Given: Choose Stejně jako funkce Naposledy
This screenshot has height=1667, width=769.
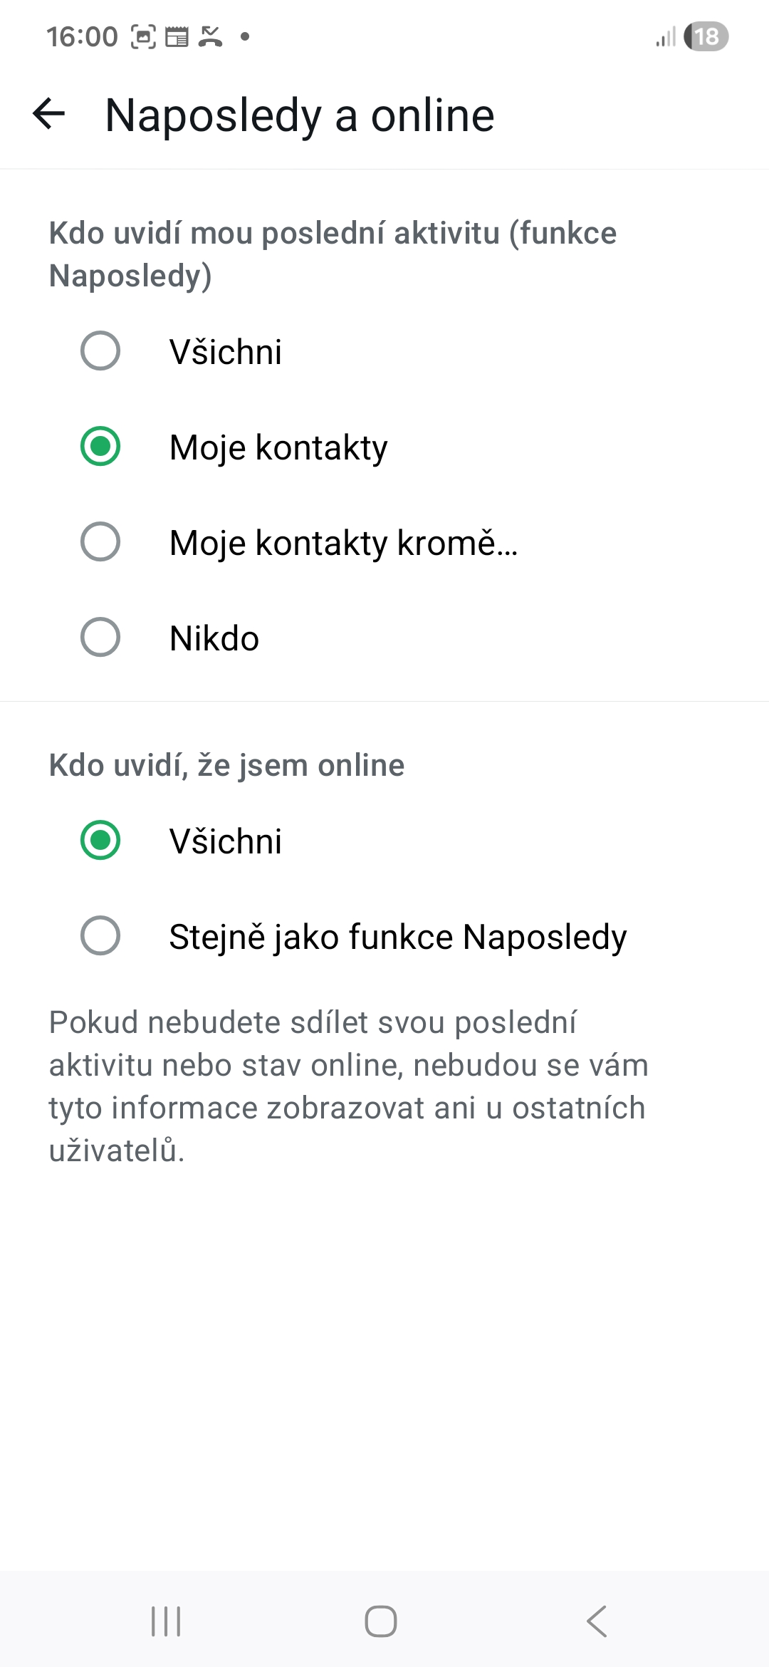Looking at the screenshot, I should click(x=100, y=935).
